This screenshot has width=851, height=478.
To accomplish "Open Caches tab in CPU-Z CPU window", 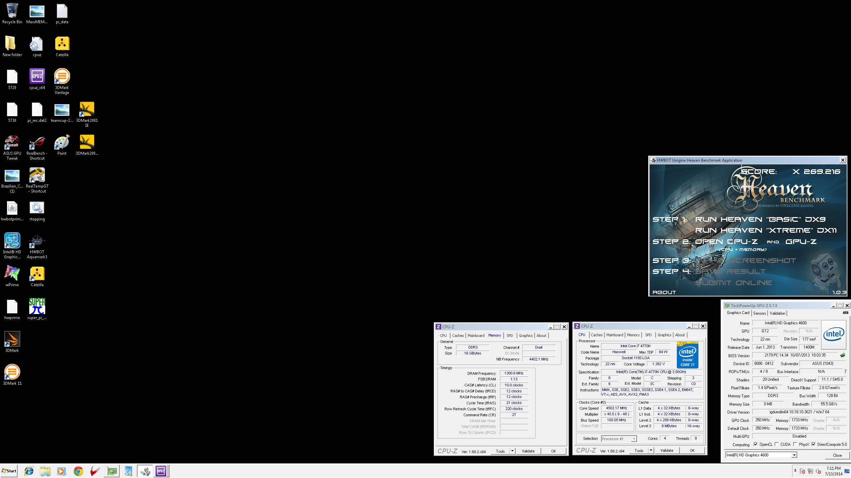I will [x=596, y=335].
